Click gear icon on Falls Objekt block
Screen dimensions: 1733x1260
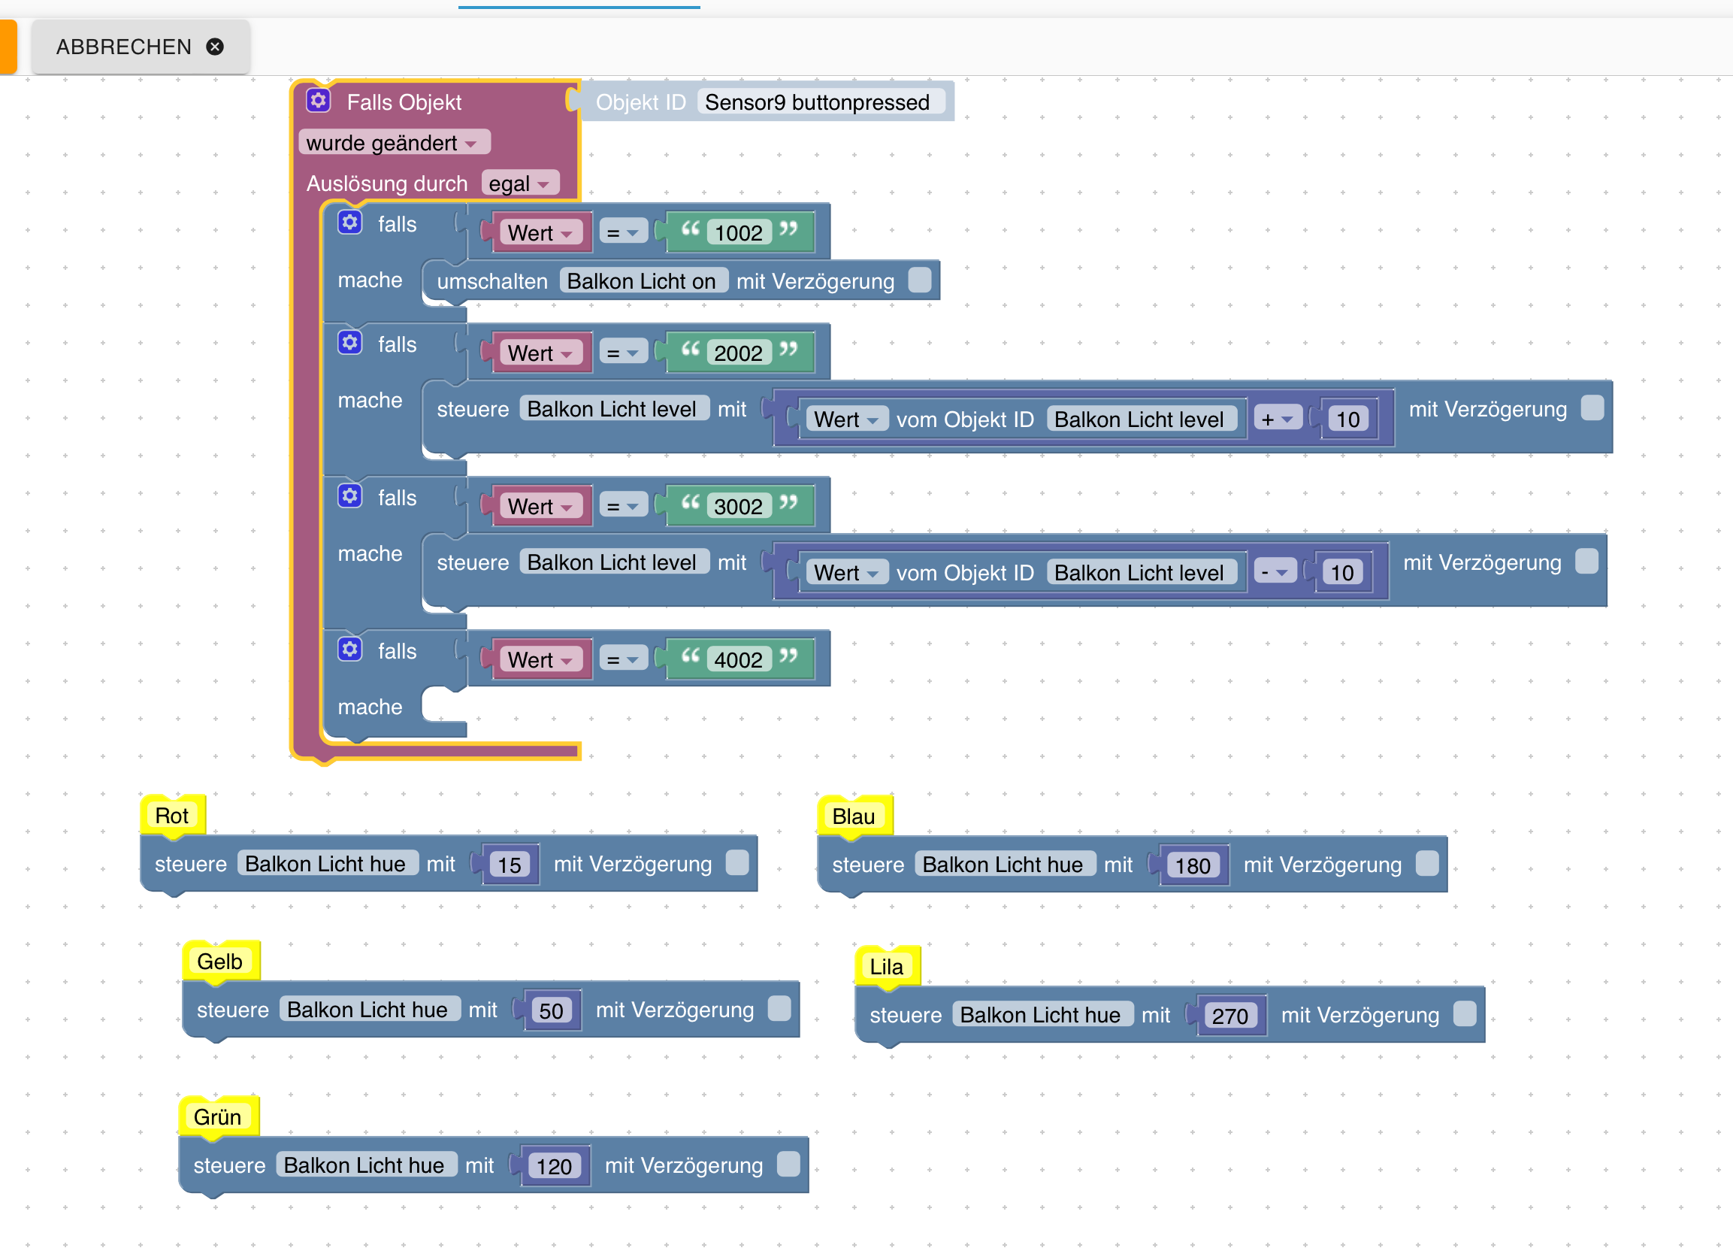[x=318, y=100]
